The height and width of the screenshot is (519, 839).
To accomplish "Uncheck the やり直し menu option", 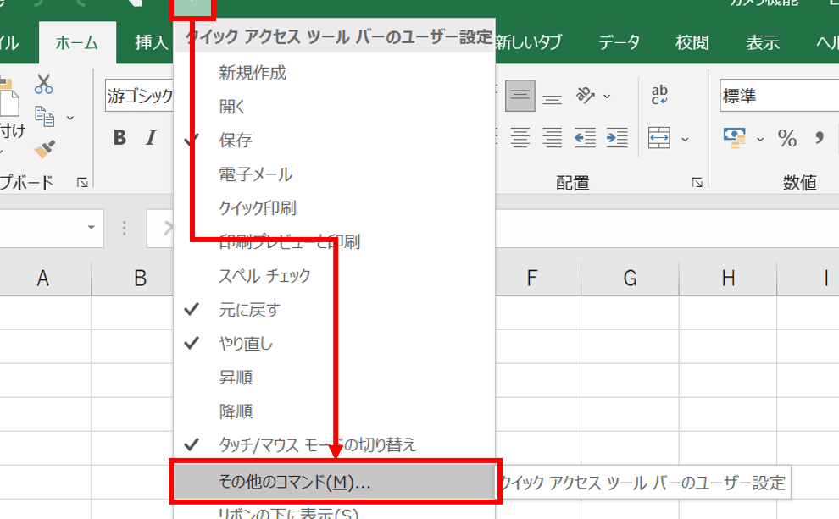I will pos(246,344).
